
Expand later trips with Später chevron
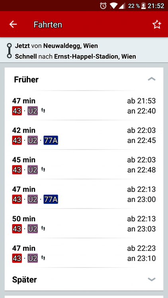coord(152,279)
